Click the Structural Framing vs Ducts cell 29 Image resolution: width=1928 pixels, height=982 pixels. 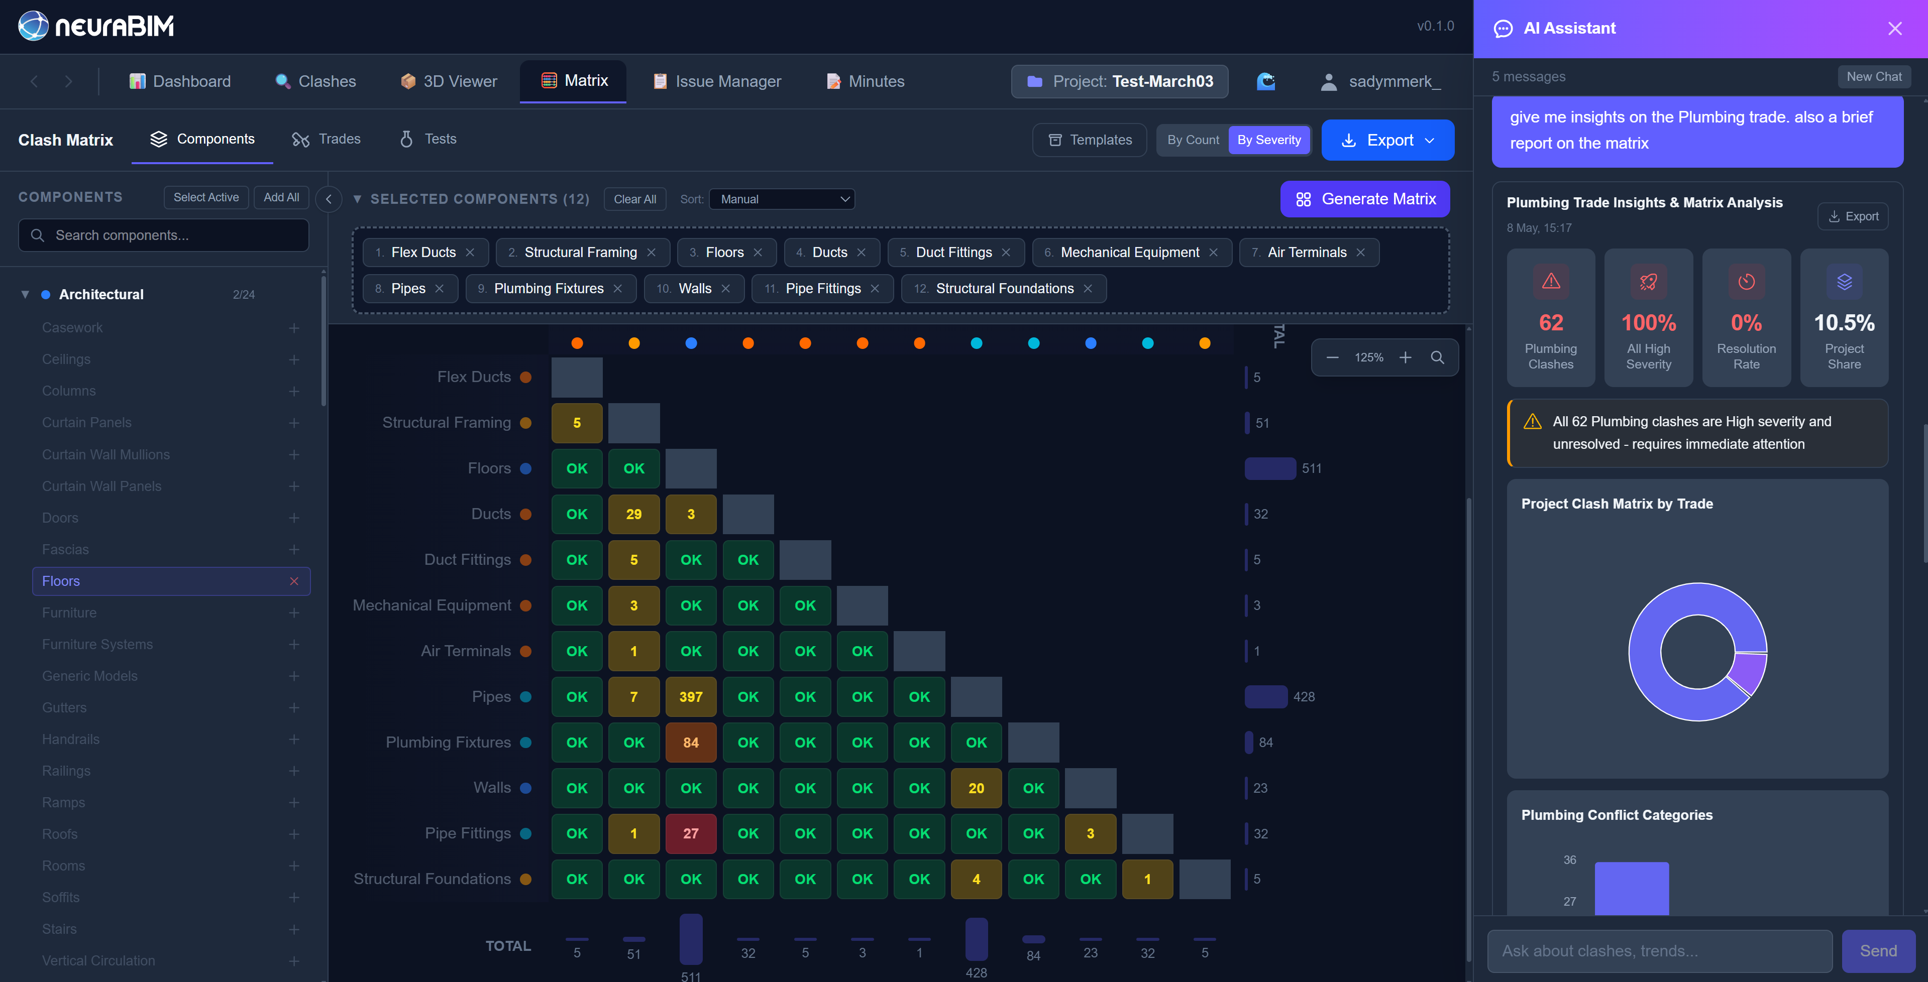633,515
